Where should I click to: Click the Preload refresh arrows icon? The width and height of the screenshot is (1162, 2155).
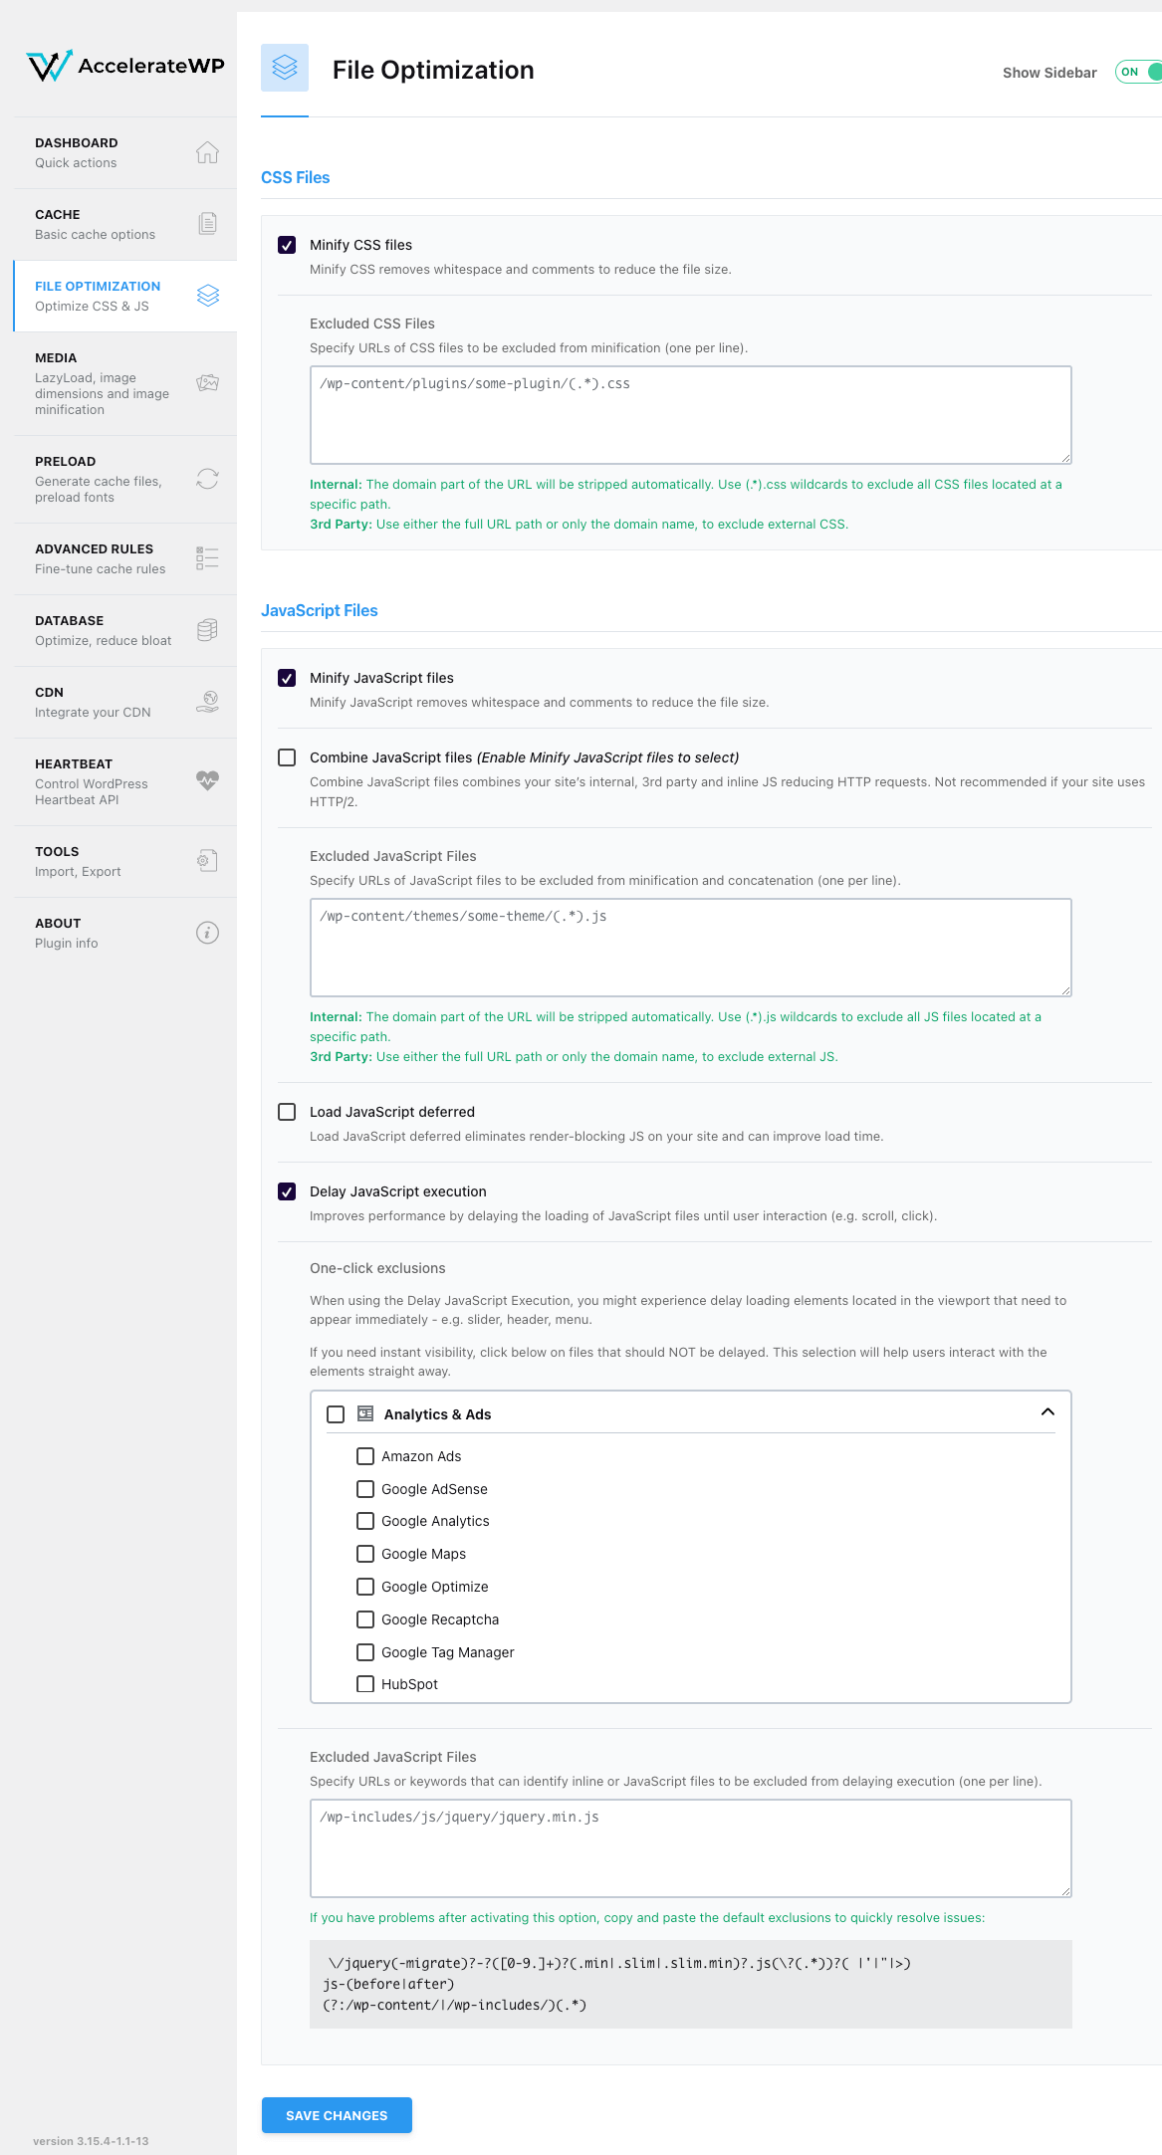(x=207, y=479)
